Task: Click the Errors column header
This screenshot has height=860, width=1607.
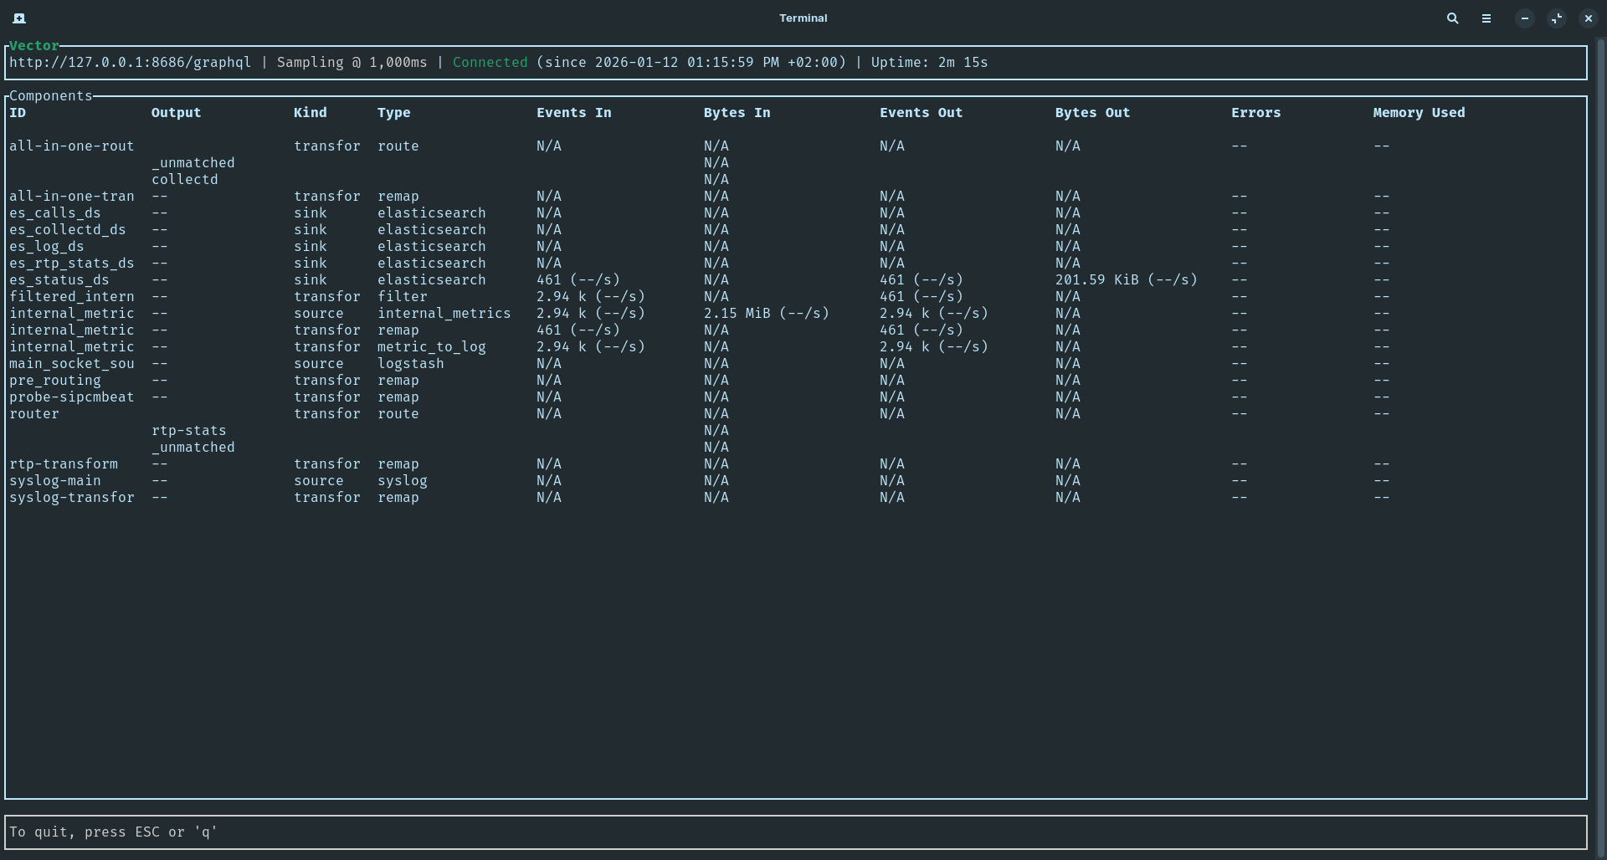Action: pos(1255,113)
